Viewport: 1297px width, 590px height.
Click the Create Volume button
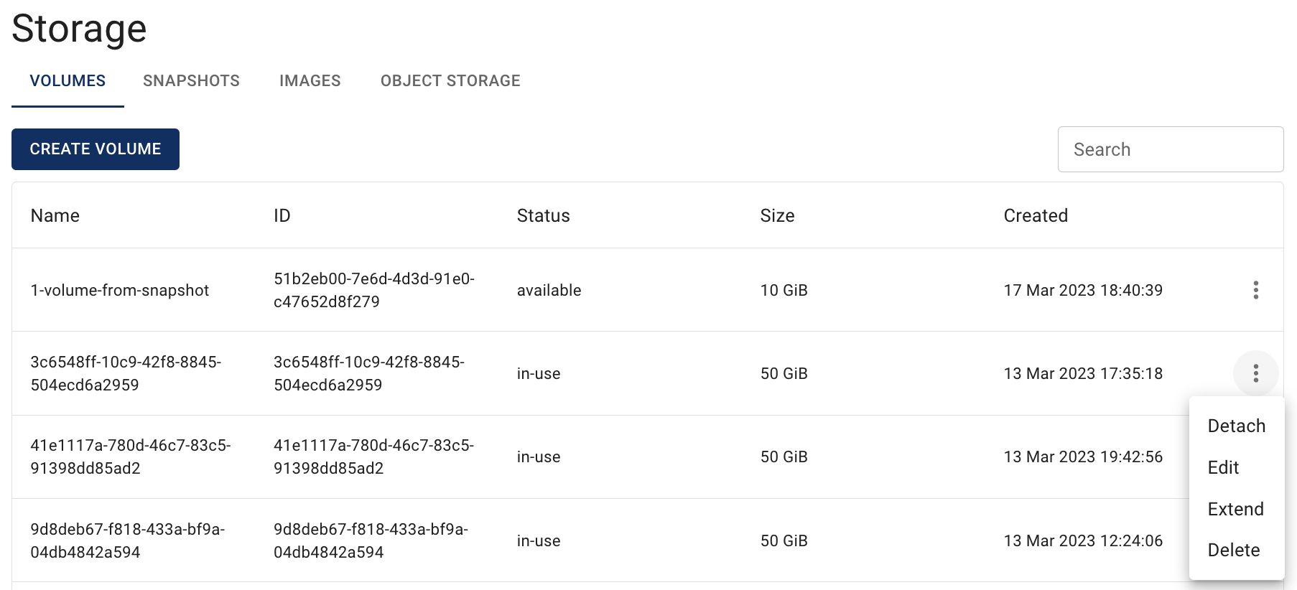[x=96, y=149]
